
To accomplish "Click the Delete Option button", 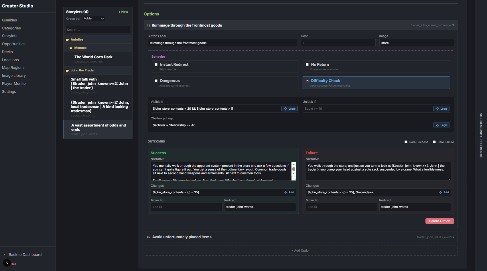I will point(439,221).
